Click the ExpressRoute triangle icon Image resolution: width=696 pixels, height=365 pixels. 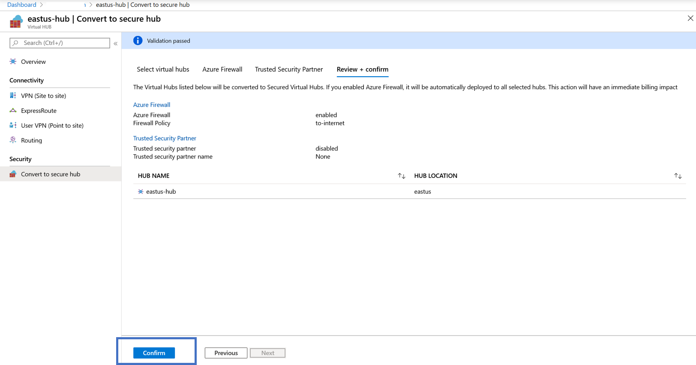(13, 111)
